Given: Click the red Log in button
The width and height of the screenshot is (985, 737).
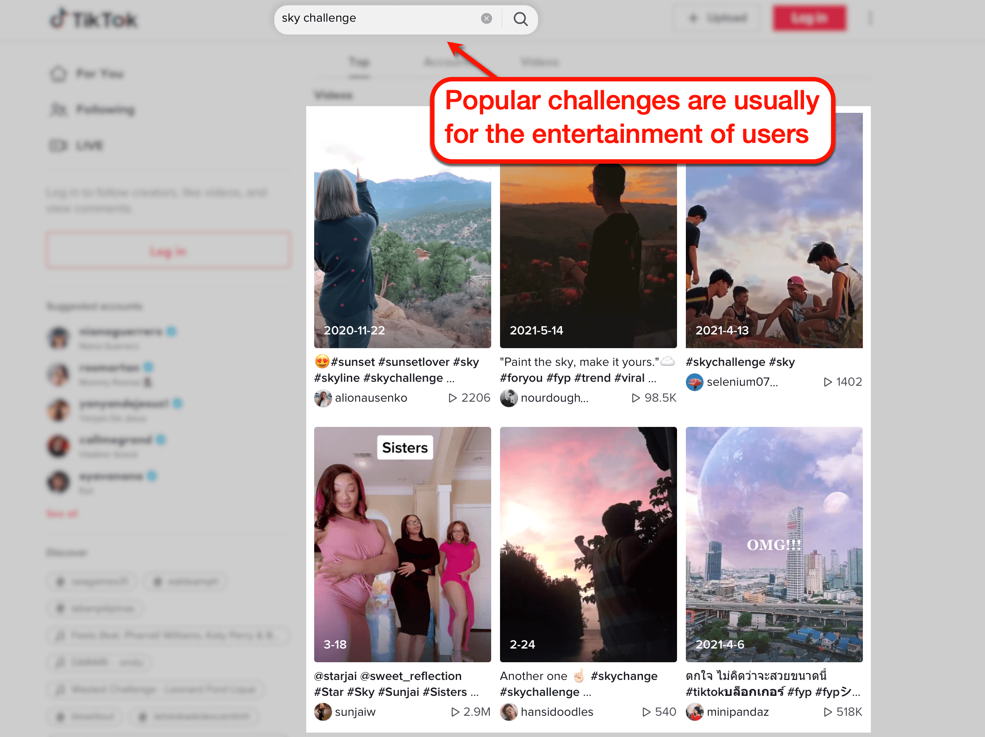Looking at the screenshot, I should (810, 18).
